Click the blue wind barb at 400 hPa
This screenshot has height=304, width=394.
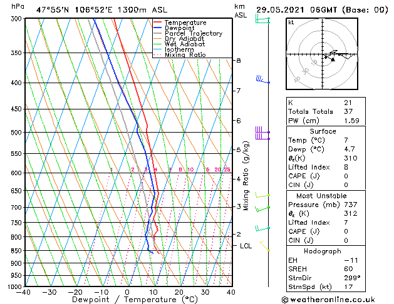coord(262,80)
